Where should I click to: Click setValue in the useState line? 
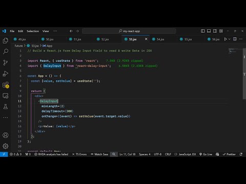[63, 81]
